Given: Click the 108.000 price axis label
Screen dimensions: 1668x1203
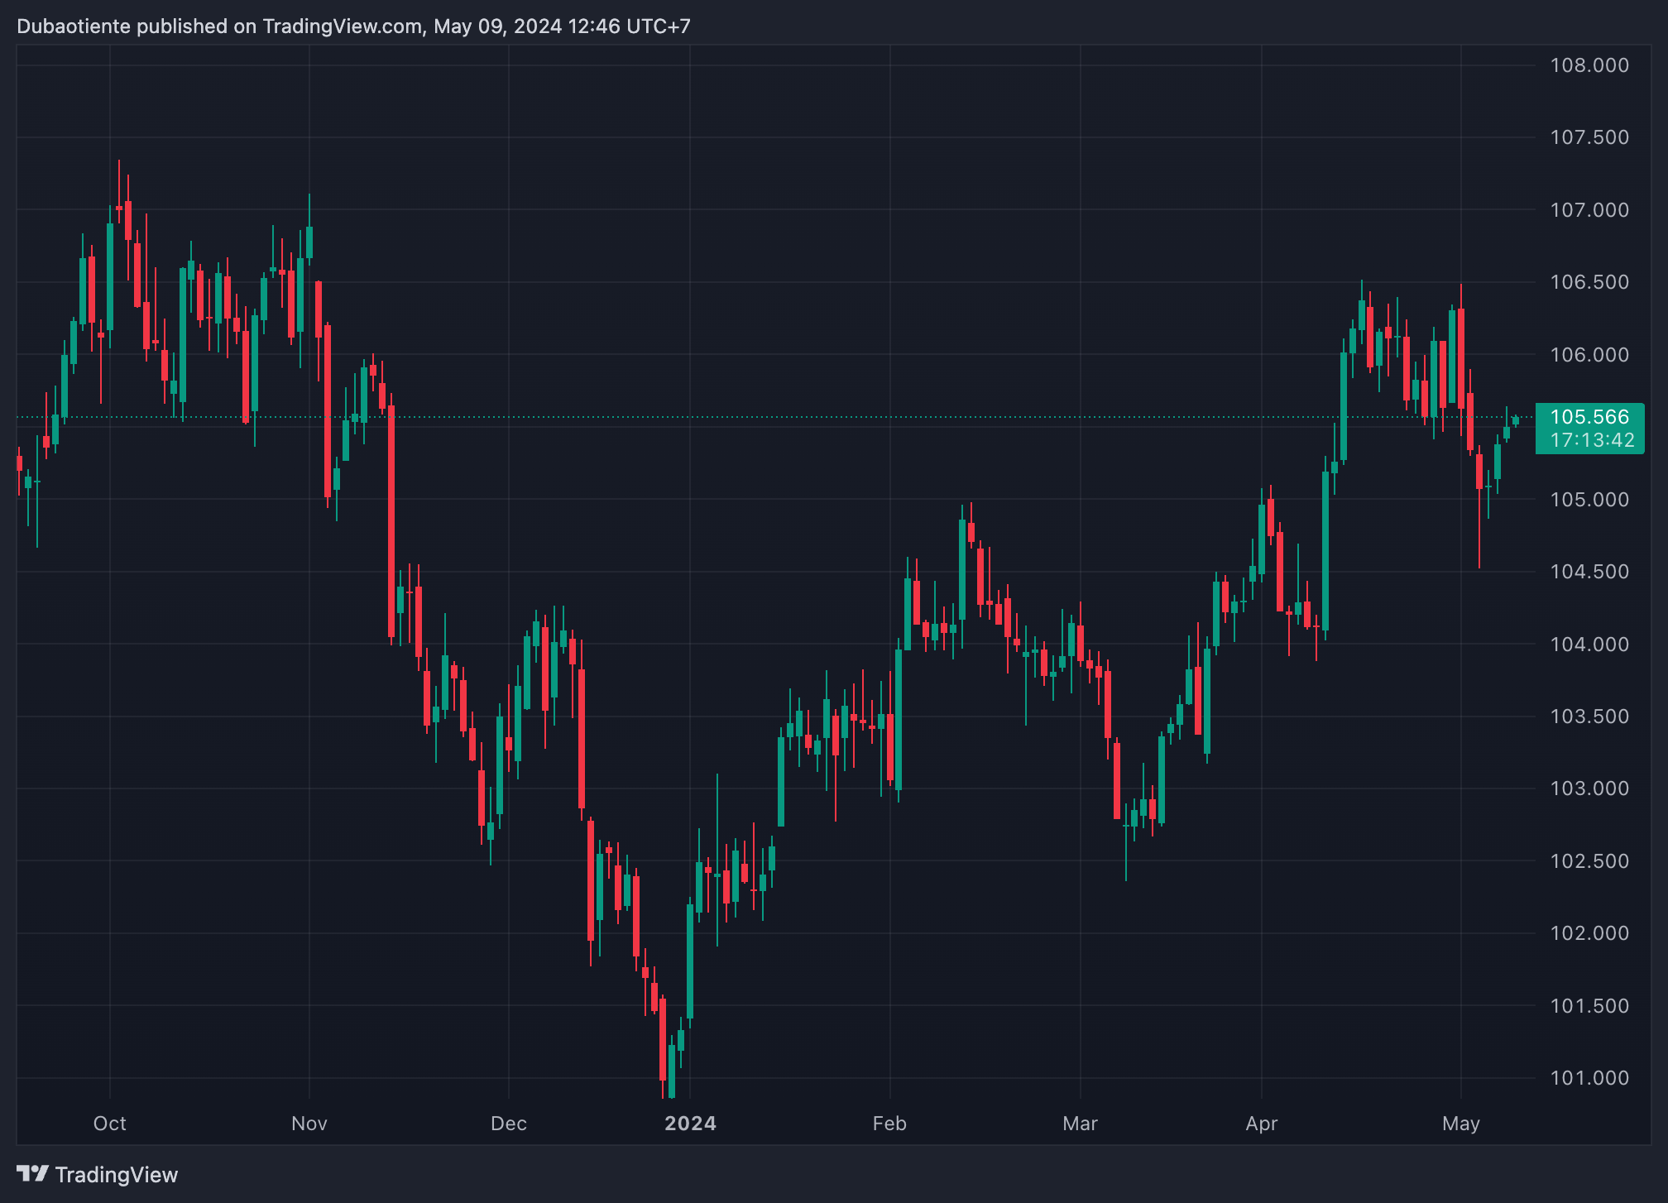Looking at the screenshot, I should pyautogui.click(x=1589, y=65).
